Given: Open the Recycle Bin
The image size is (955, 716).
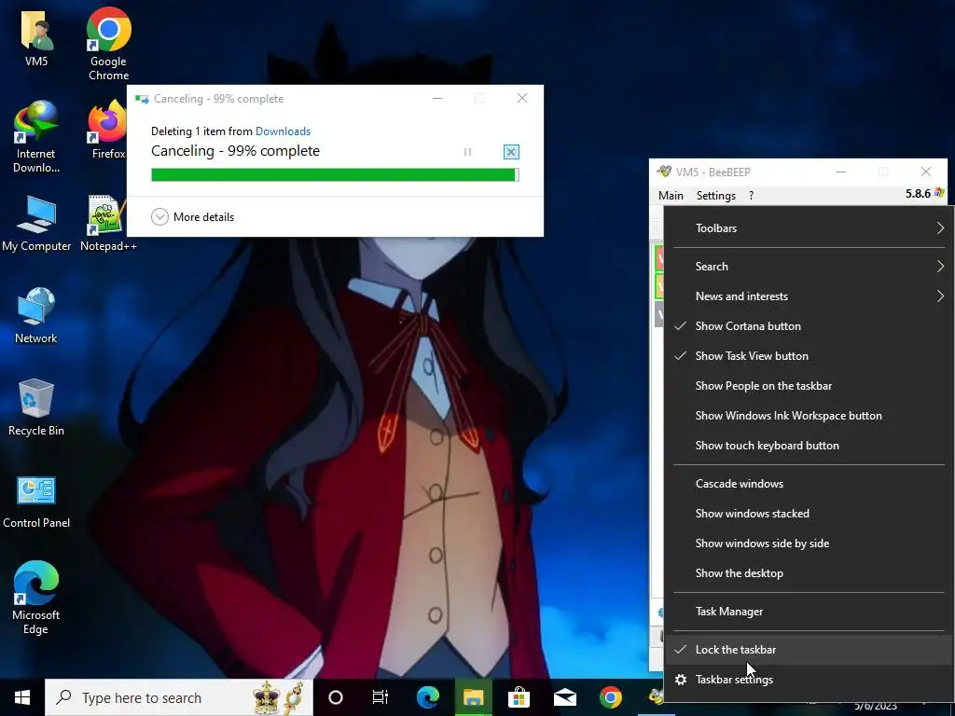Looking at the screenshot, I should (36, 408).
